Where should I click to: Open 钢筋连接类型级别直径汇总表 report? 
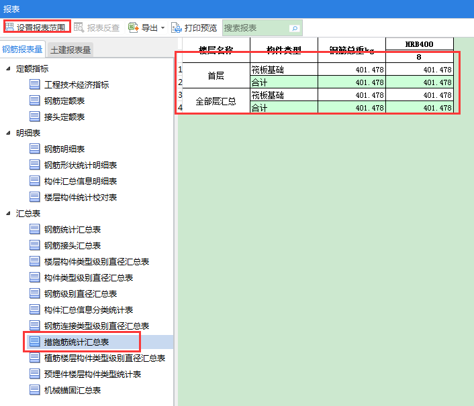click(97, 326)
